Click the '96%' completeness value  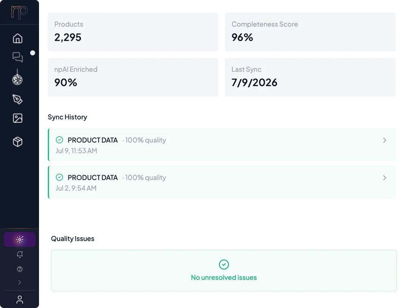(242, 37)
